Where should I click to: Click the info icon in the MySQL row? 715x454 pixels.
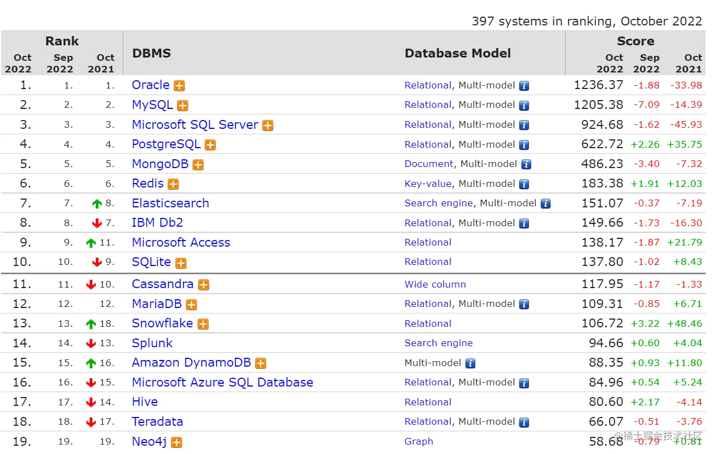click(x=524, y=106)
